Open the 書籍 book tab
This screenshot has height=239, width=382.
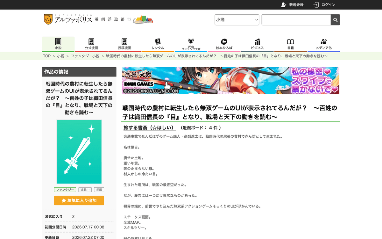[290, 44]
